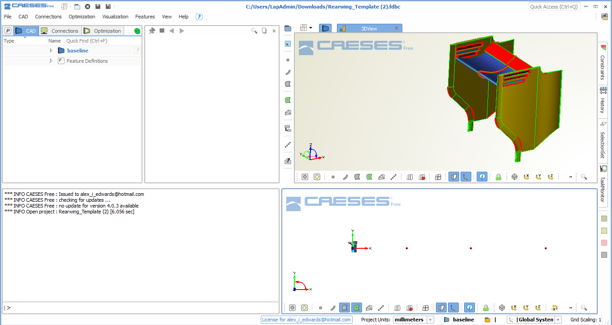Select the curve tool in the vertical CAD toolbar
Image resolution: width=612 pixels, height=325 pixels.
pyautogui.click(x=288, y=72)
